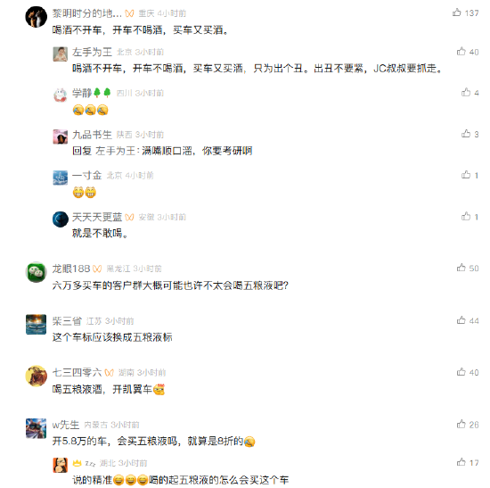Click the VIP badge next to 龙眼188
The image size is (490, 488).
pos(97,269)
